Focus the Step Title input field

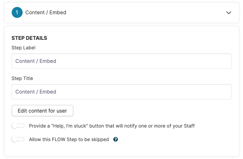121,92
